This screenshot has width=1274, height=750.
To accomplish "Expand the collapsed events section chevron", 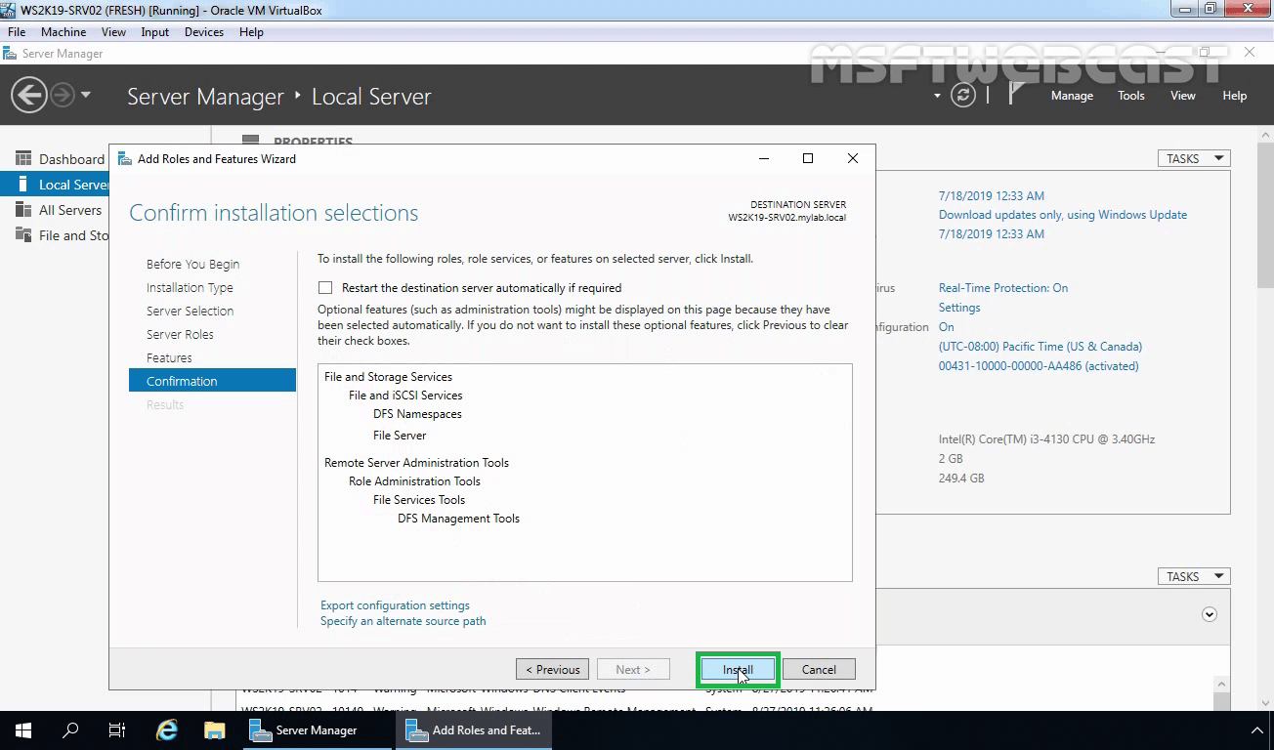I will [1210, 615].
